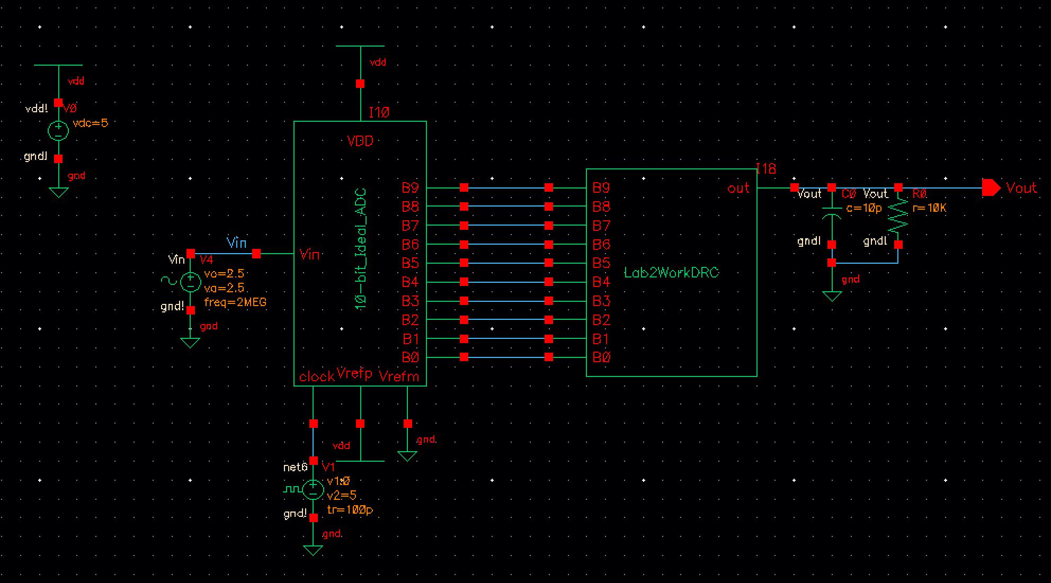Select the v2=5 parameter text

342,496
